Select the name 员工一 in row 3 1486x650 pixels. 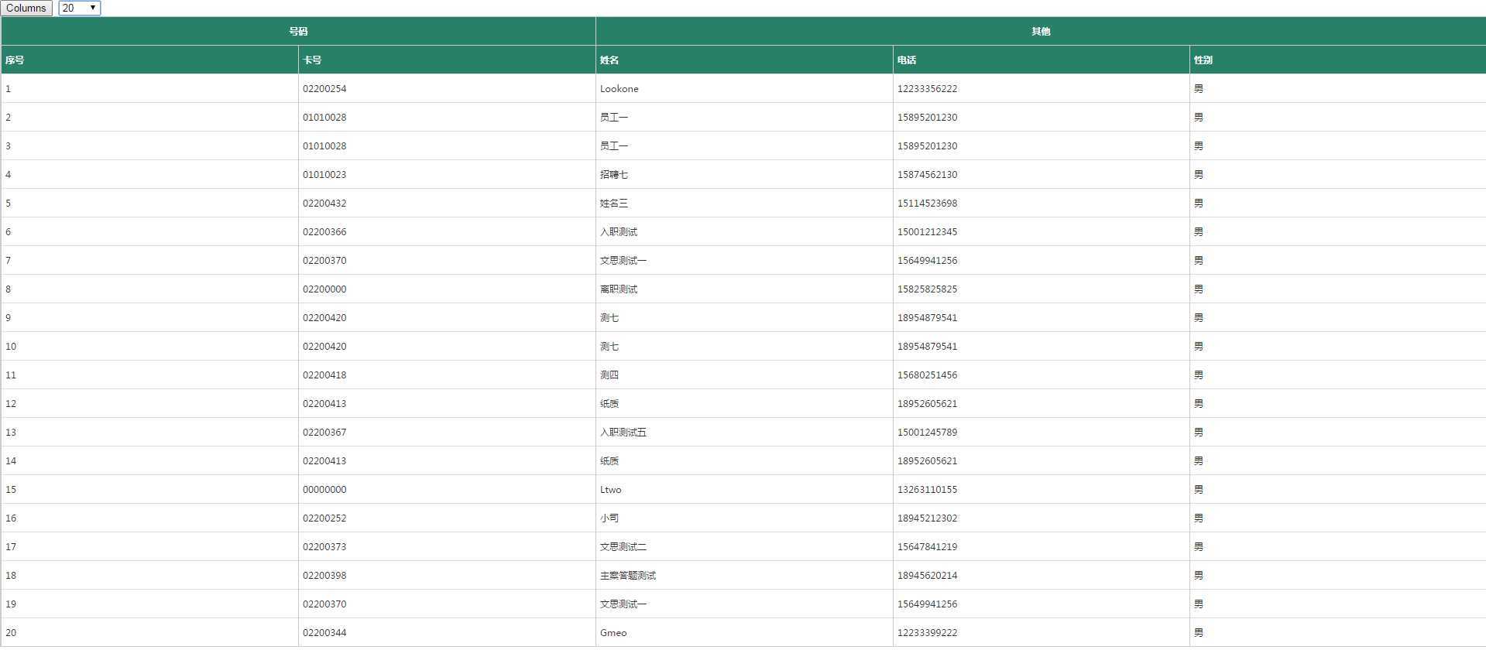614,146
